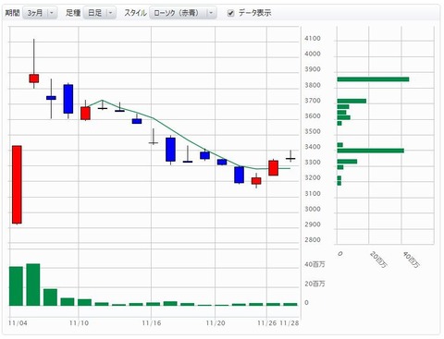Click the blue candlestick right of 11/16

coord(170,150)
